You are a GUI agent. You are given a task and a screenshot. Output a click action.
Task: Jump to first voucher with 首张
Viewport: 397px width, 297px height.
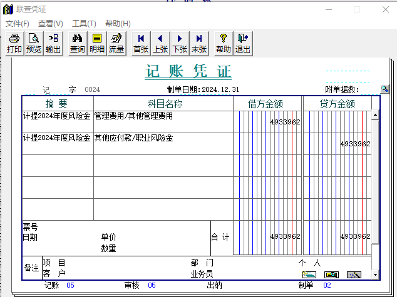[x=141, y=43]
